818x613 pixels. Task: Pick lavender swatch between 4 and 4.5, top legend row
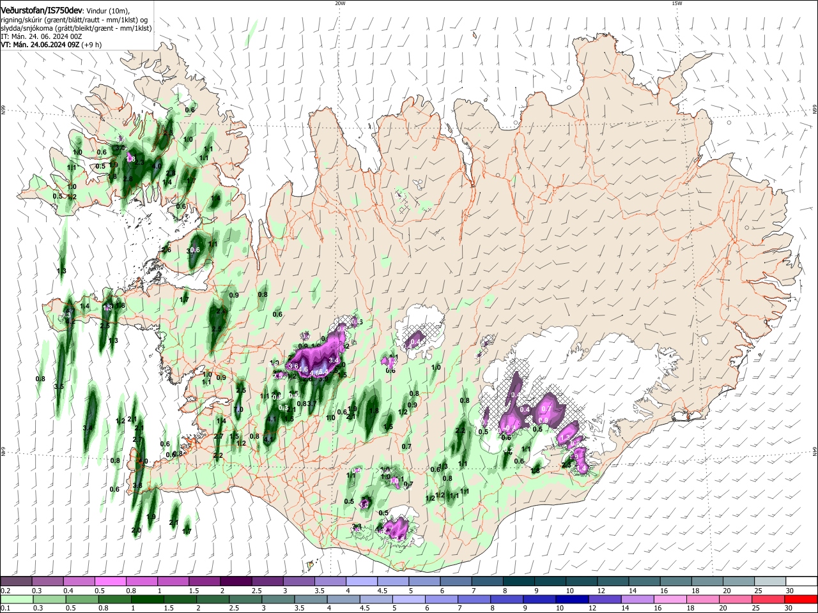tap(361, 582)
